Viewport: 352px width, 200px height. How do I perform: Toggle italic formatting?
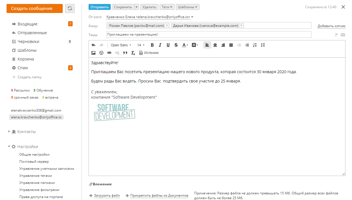pyautogui.click(x=160, y=45)
